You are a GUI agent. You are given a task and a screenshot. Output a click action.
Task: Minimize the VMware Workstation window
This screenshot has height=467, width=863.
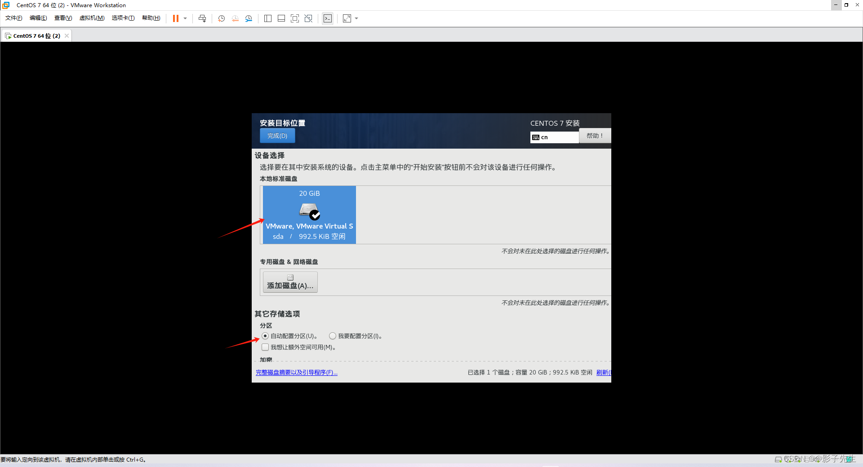click(836, 5)
